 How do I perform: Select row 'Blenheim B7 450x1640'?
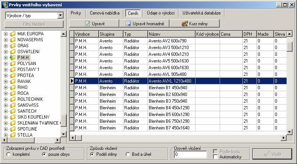pos(178,128)
